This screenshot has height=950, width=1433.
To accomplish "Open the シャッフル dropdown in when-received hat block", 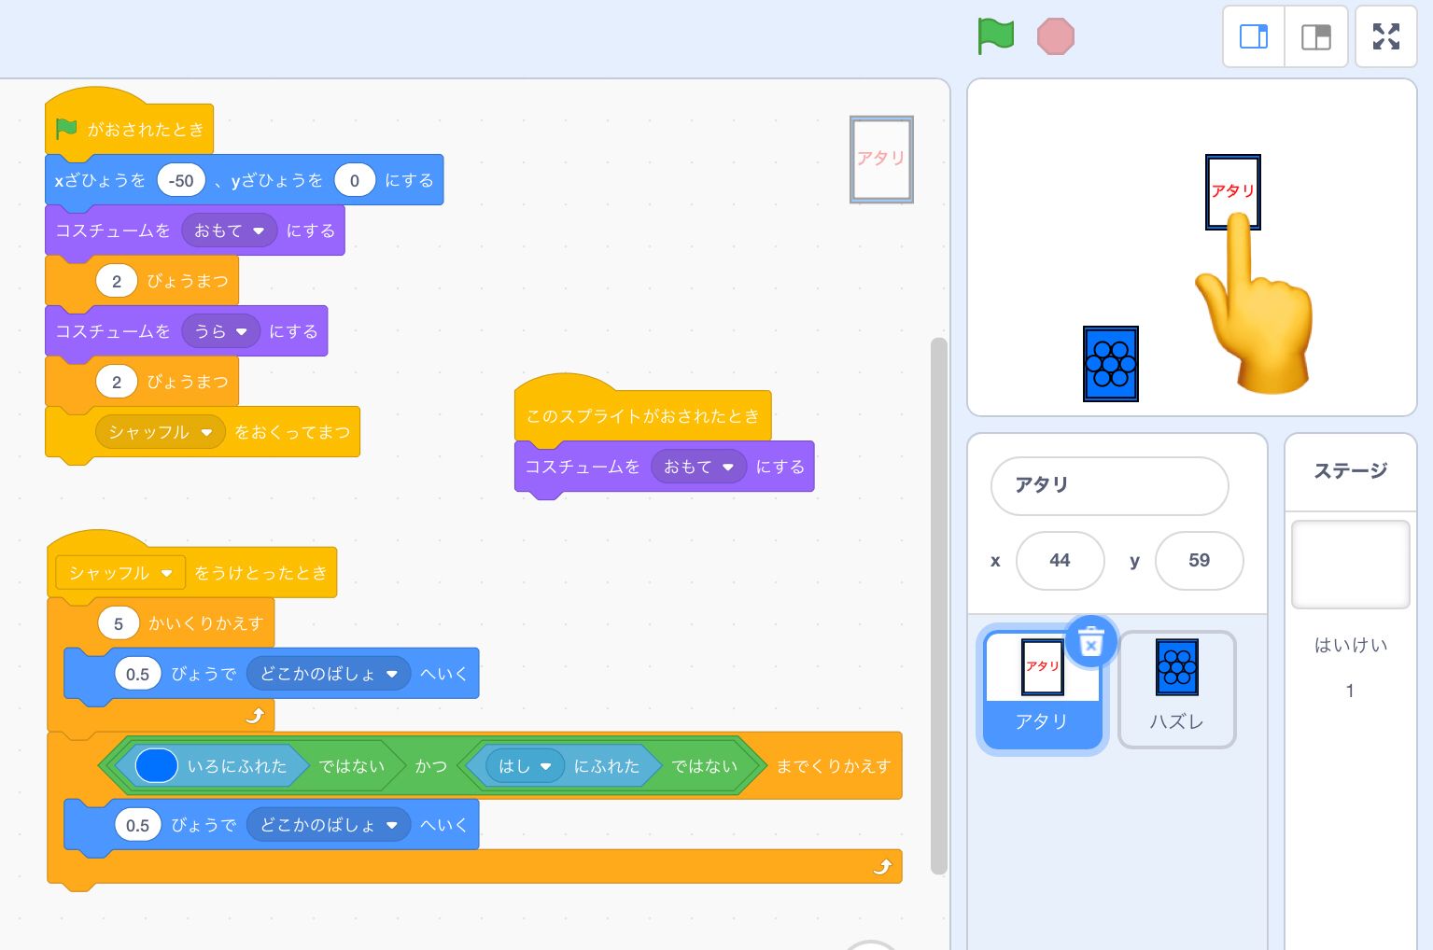I will pyautogui.click(x=120, y=572).
